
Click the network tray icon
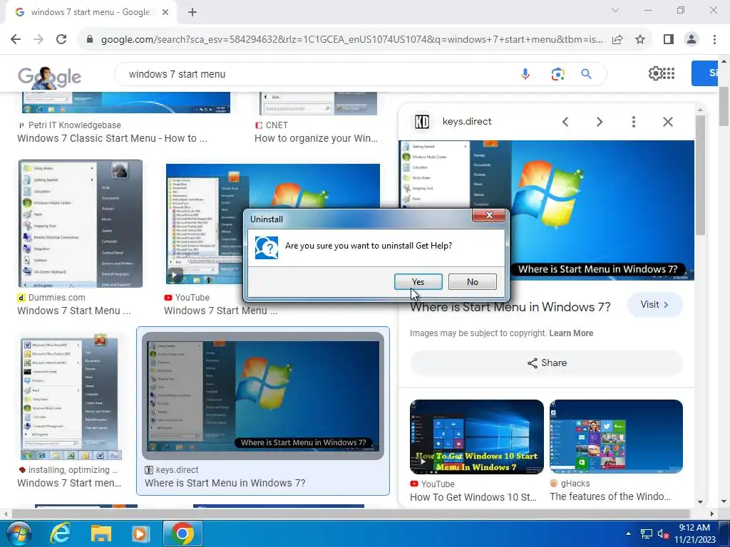tap(646, 533)
